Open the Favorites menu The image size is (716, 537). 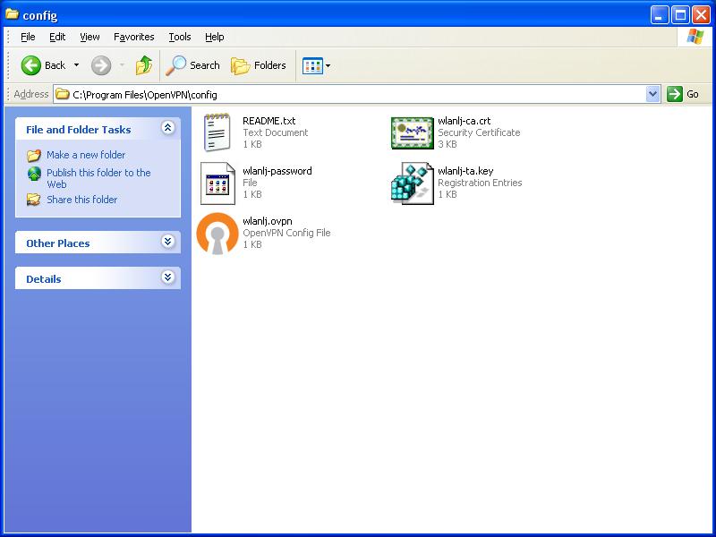(x=134, y=37)
